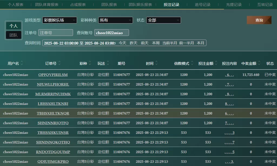Open order SHNINNQKOTHQ
The image size is (277, 166).
[x=53, y=142]
